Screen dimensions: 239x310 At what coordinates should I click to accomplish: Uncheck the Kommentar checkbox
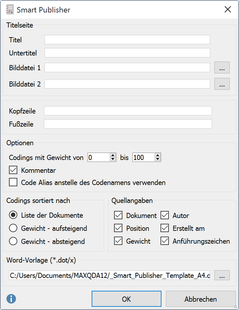point(13,170)
